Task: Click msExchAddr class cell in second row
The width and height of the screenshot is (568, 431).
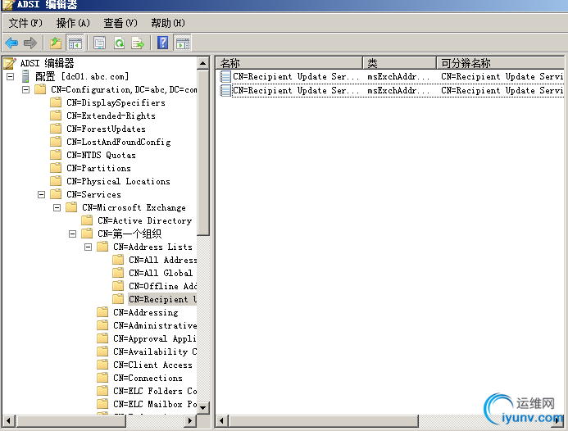Action: [x=398, y=90]
